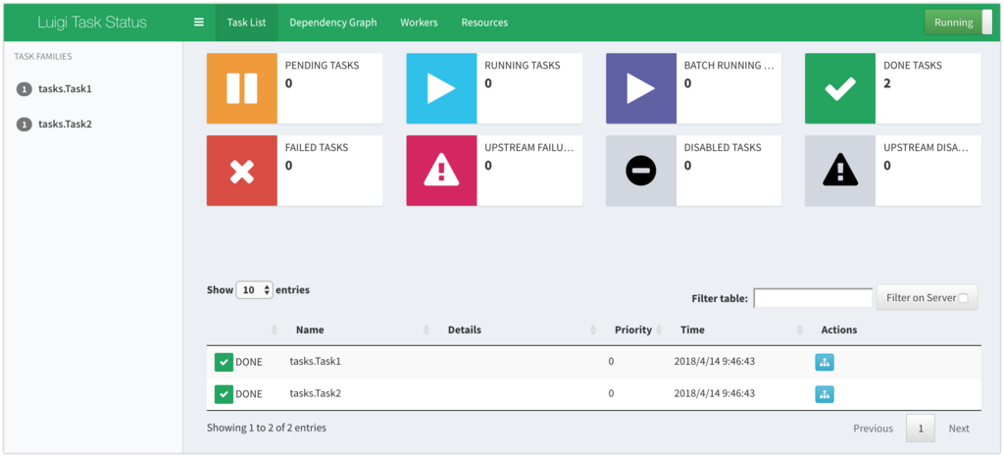Click green DONE check icon for tasks.Task2

224,393
